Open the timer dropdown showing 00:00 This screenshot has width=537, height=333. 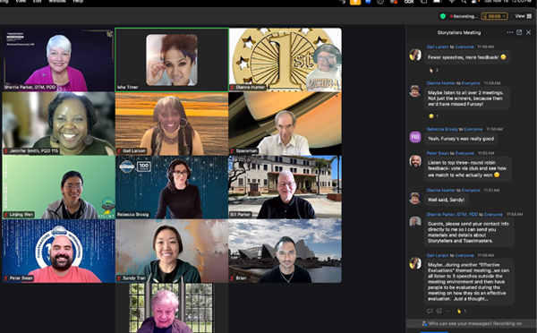[x=494, y=16]
